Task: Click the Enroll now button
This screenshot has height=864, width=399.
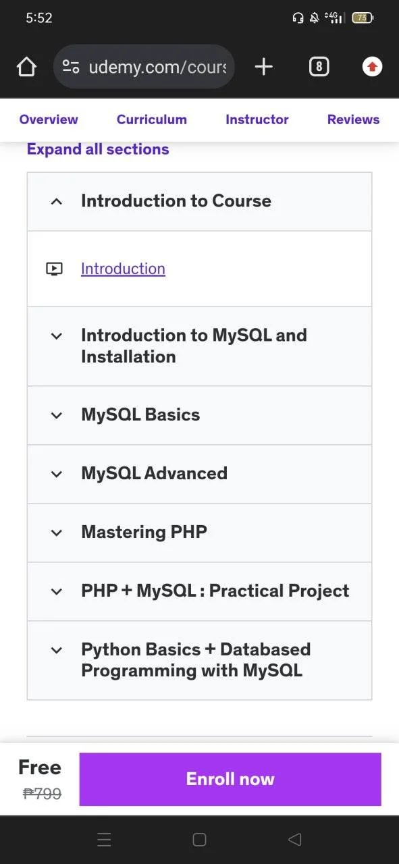Action: point(230,779)
